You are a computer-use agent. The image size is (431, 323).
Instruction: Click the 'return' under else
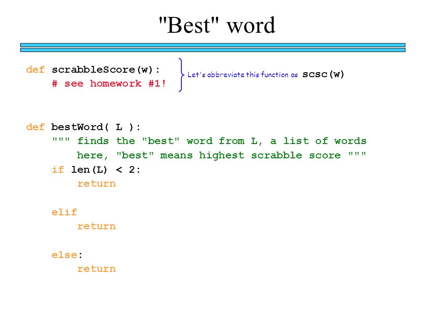(x=97, y=269)
